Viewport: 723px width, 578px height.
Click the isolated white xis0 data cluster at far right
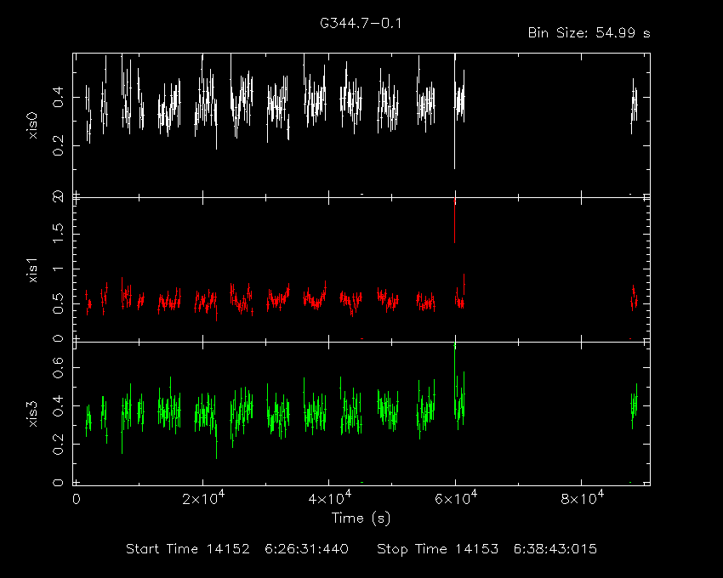coord(634,106)
